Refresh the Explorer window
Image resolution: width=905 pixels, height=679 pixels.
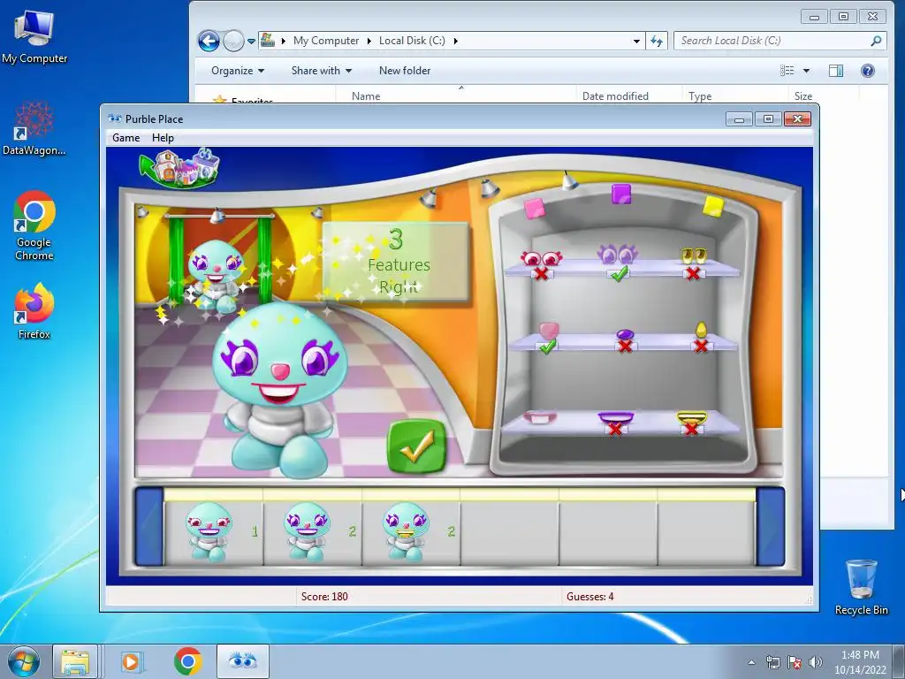click(657, 41)
